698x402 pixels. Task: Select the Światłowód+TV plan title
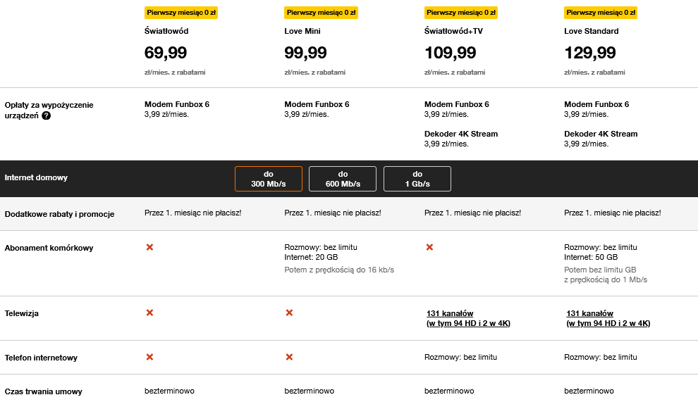pos(453,31)
